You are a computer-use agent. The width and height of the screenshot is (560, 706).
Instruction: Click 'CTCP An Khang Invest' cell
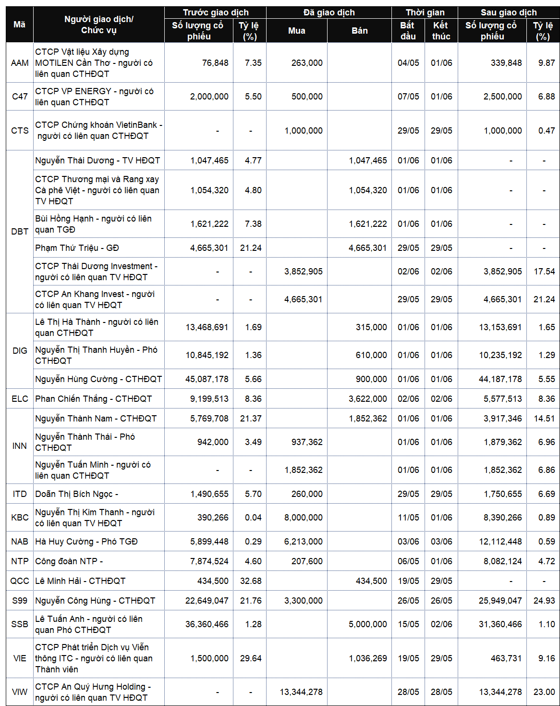(99, 299)
